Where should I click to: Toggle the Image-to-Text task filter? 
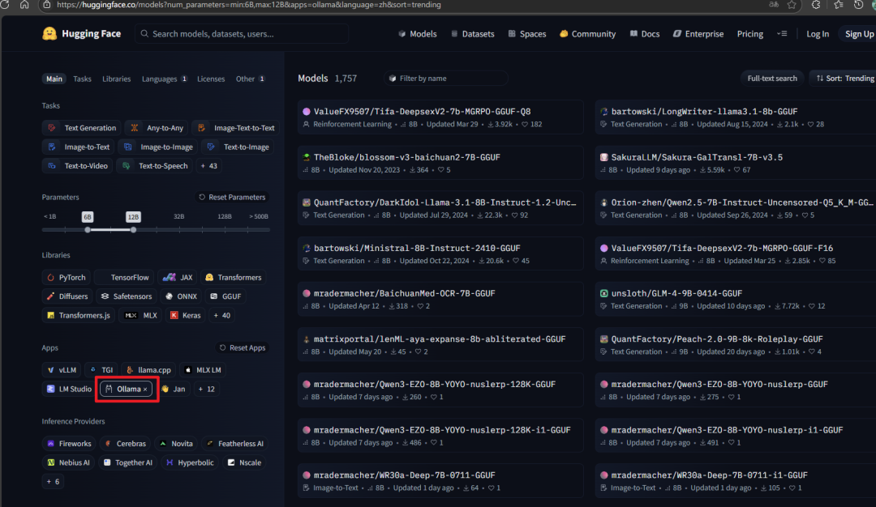click(x=79, y=147)
